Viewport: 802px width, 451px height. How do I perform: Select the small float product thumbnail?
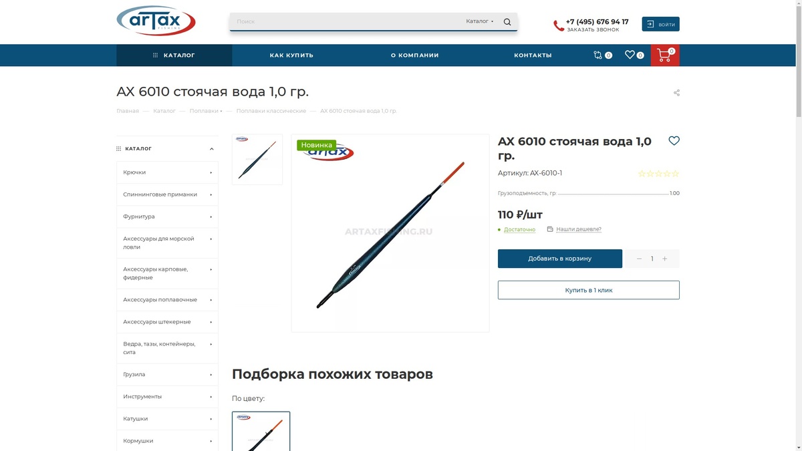coord(257,160)
